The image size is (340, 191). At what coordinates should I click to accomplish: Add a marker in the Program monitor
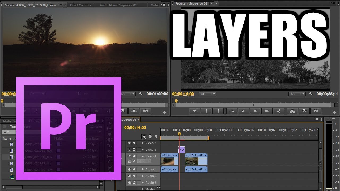tap(194, 111)
